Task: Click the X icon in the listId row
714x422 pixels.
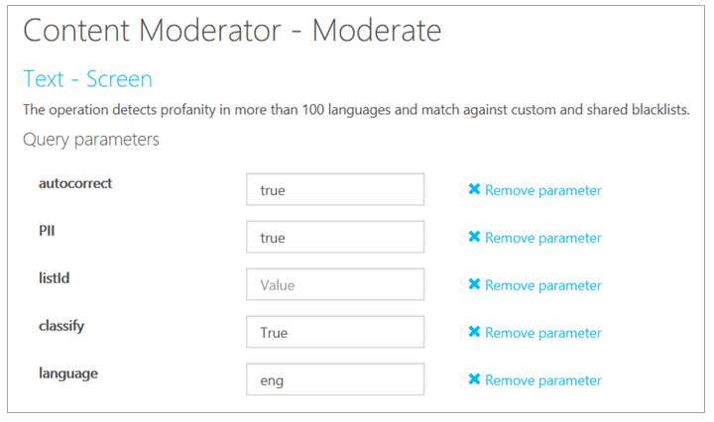Action: click(474, 284)
